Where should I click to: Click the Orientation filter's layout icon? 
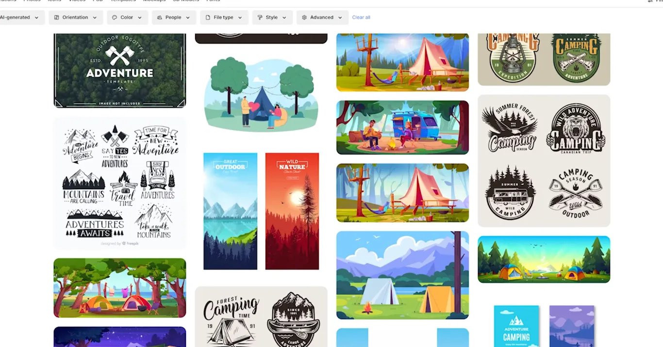tap(56, 17)
